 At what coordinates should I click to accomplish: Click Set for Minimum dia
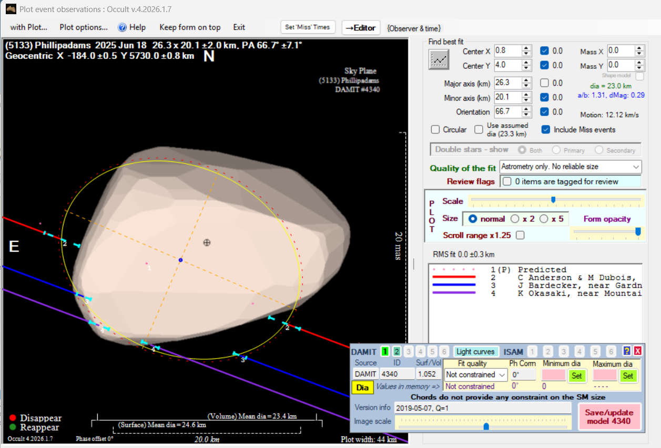coord(577,375)
